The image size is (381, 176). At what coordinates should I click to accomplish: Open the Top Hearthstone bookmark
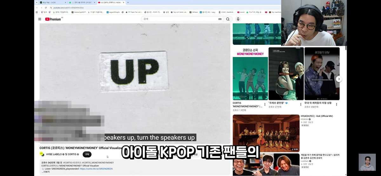point(275,12)
